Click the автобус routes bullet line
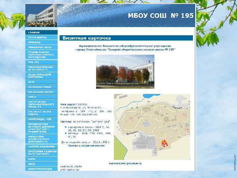The image size is (237, 178). [x=90, y=135]
